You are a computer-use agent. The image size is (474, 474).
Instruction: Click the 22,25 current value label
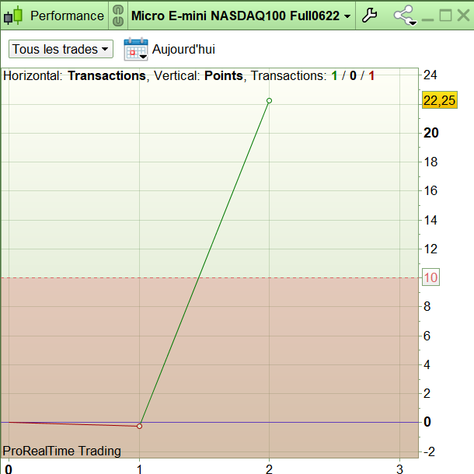pos(440,100)
